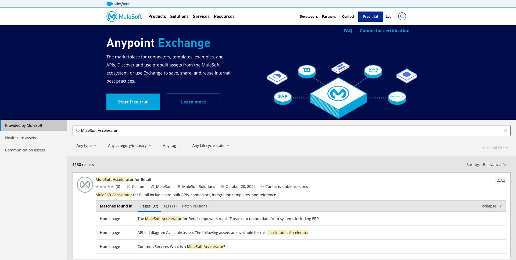This screenshot has width=516, height=260.
Task: Open the Services menu
Action: pyautogui.click(x=201, y=16)
